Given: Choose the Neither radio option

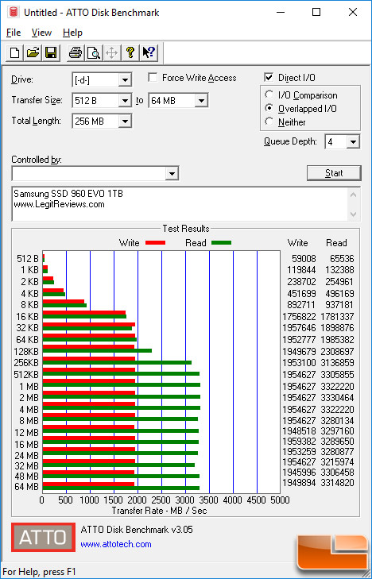Looking at the screenshot, I should click(269, 121).
